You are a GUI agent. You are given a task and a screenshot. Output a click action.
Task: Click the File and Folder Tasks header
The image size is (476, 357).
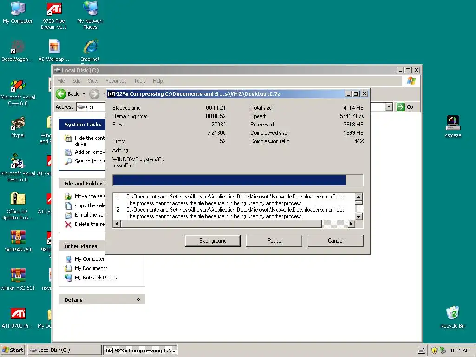click(83, 183)
